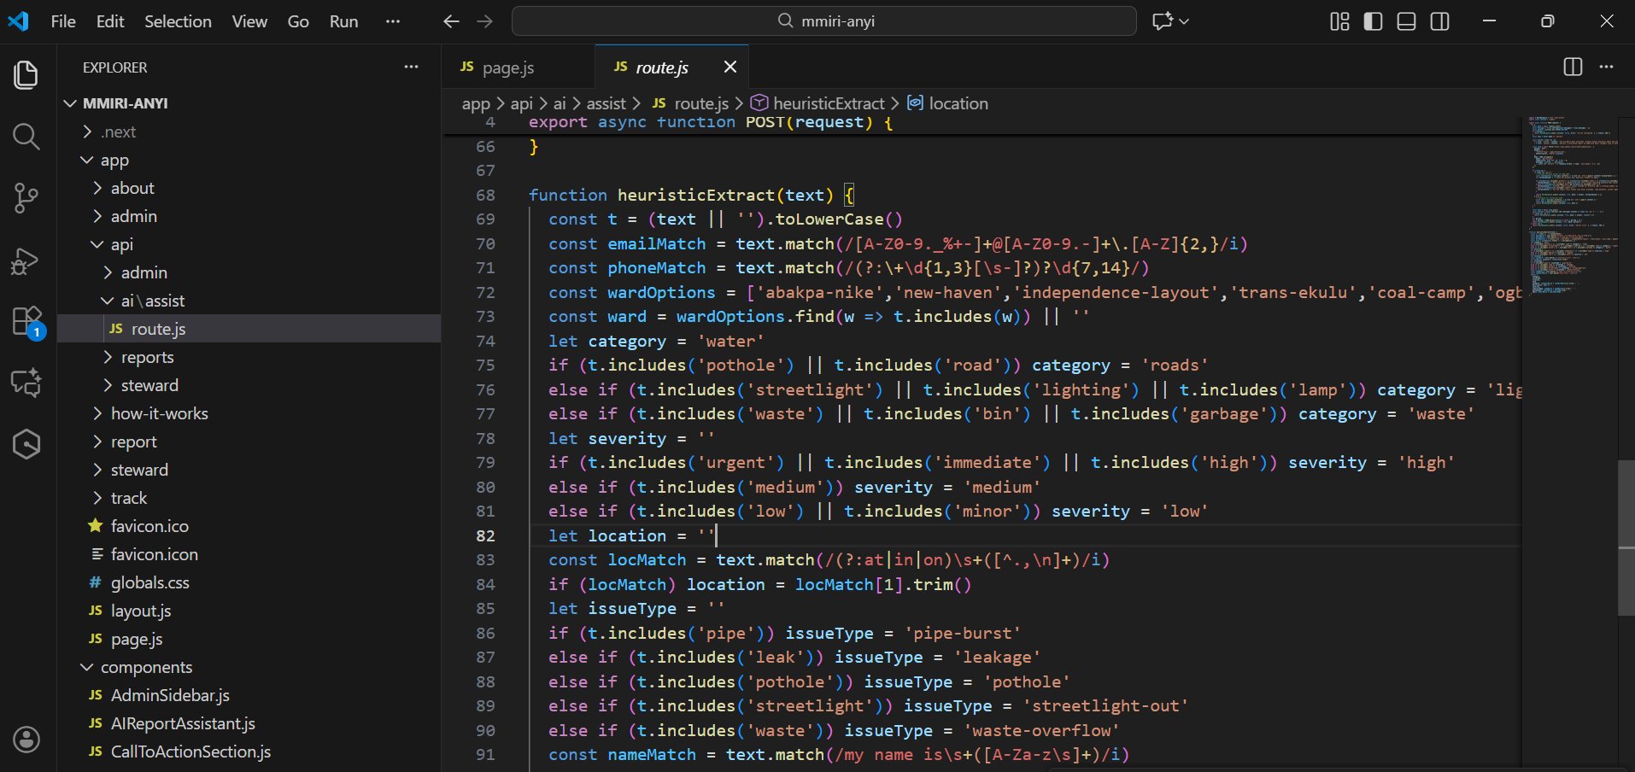
Task: Toggle the Secondary Side Bar
Action: [x=1439, y=21]
